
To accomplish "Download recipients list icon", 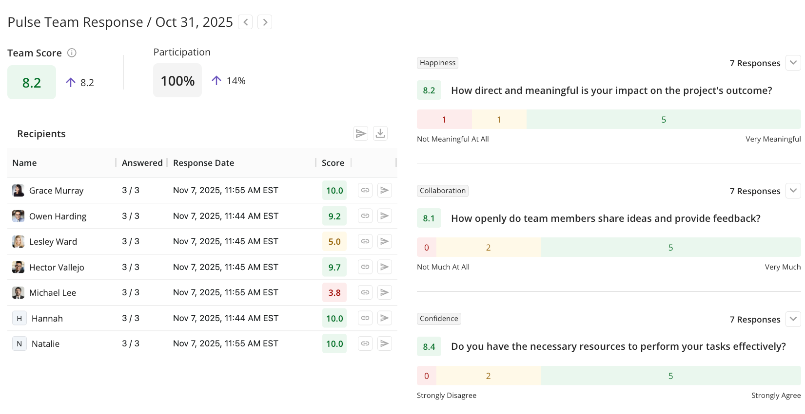I will pyautogui.click(x=380, y=133).
